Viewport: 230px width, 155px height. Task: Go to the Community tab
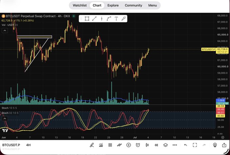(x=133, y=5)
